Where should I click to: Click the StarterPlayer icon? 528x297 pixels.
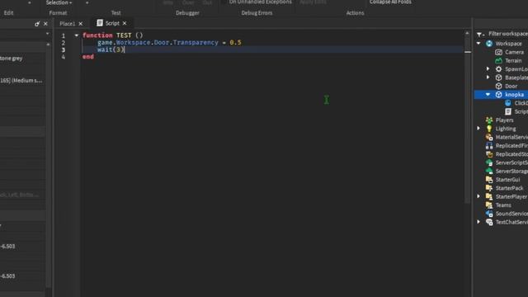tap(489, 196)
